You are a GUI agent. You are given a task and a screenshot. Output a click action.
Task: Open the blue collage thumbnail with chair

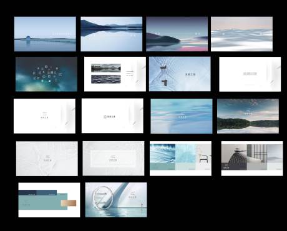[x=180, y=159]
